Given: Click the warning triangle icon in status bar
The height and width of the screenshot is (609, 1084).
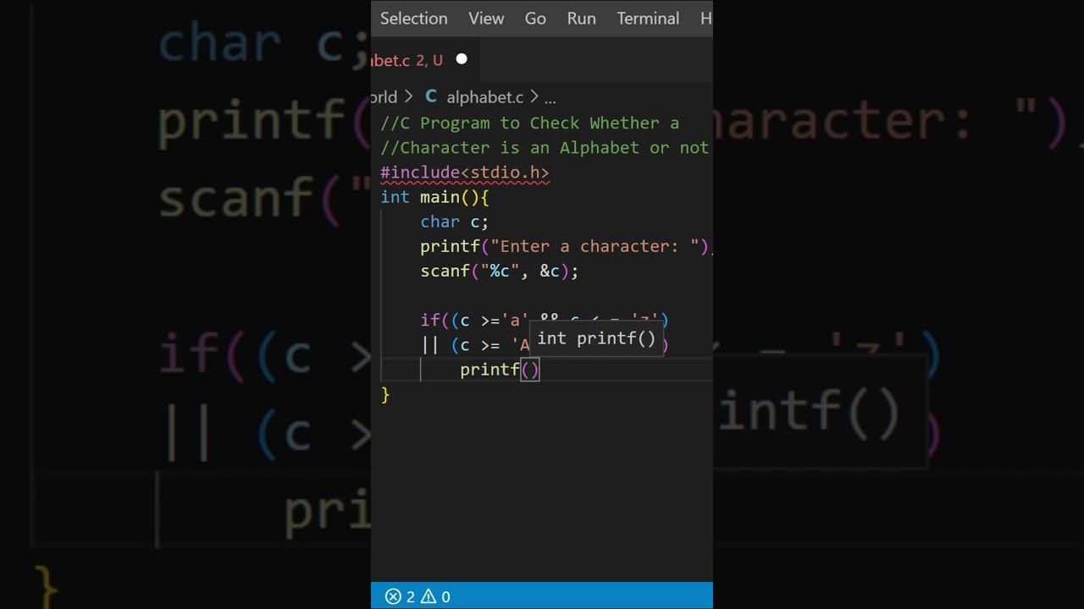Looking at the screenshot, I should pyautogui.click(x=428, y=596).
